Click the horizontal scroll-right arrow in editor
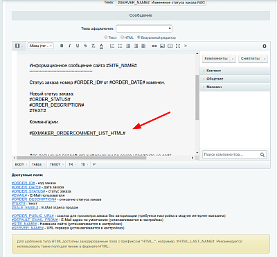 [x=193, y=158]
